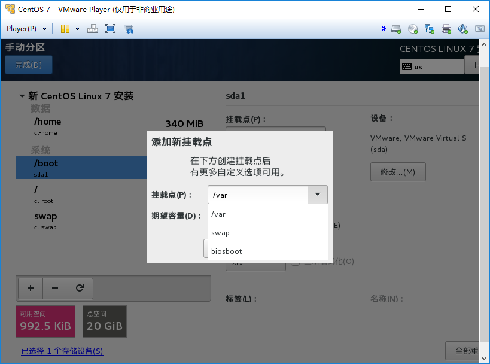Choose biosboot from the dropdown list

[268, 251]
